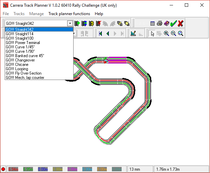This screenshot has height=173, width=210.
Task: Collapse the track piece combo box arrow
Action: pyautogui.click(x=70, y=24)
